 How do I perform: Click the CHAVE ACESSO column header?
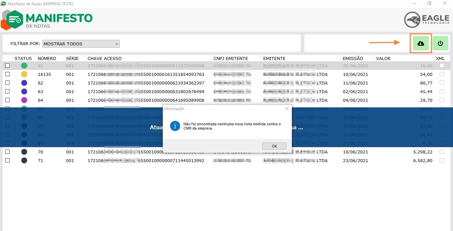click(104, 58)
